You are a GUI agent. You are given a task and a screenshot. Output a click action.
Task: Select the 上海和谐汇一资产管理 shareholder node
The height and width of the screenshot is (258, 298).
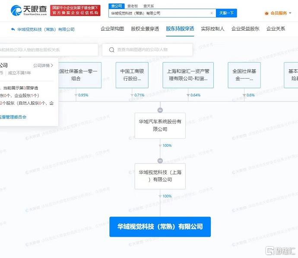pos(188,75)
